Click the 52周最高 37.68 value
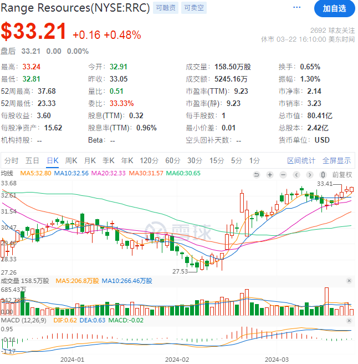The width and height of the screenshot is (358, 364). click(x=47, y=91)
